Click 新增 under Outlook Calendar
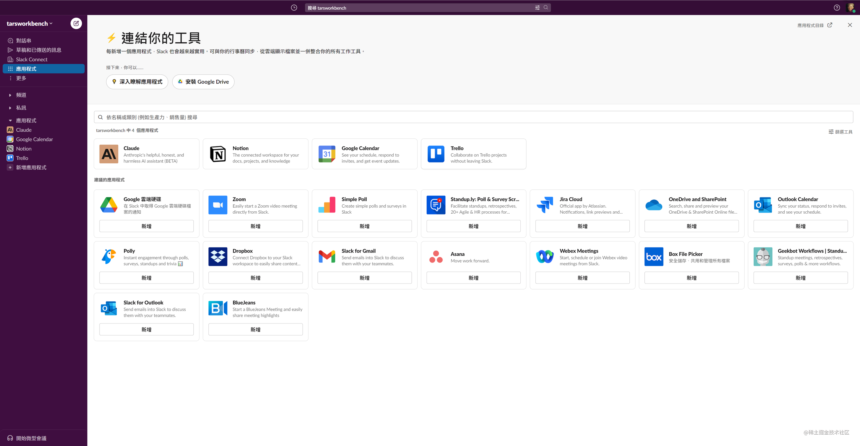This screenshot has height=446, width=860. tap(801, 226)
